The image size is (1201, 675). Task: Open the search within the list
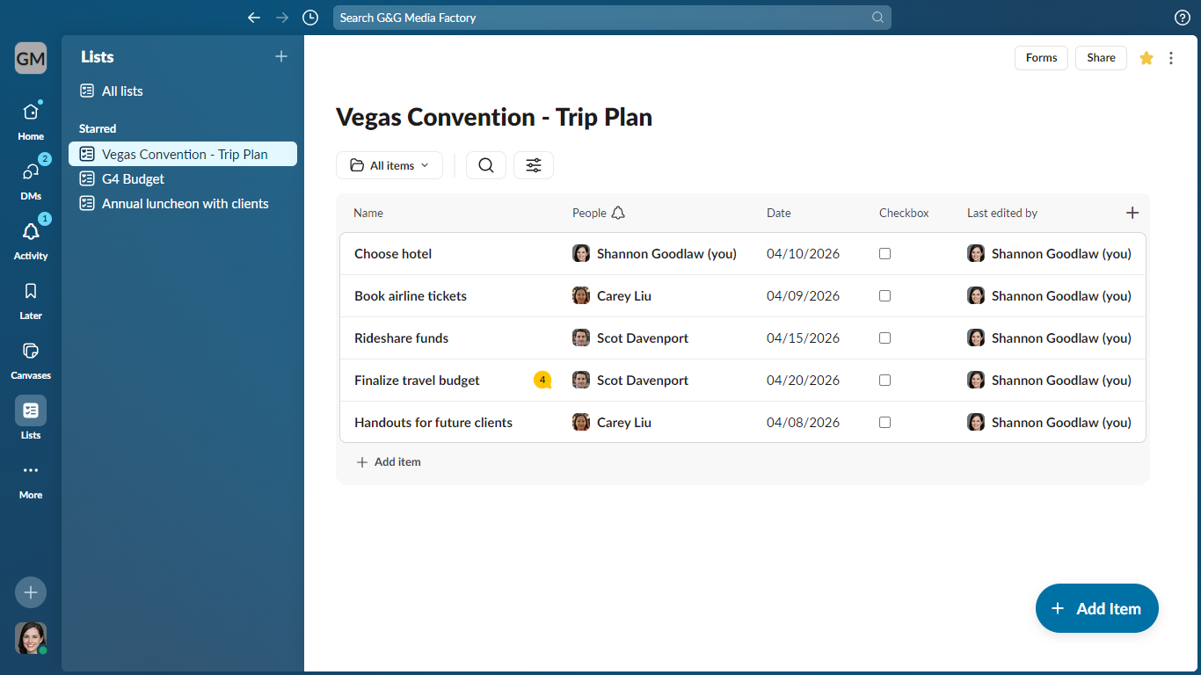click(485, 164)
